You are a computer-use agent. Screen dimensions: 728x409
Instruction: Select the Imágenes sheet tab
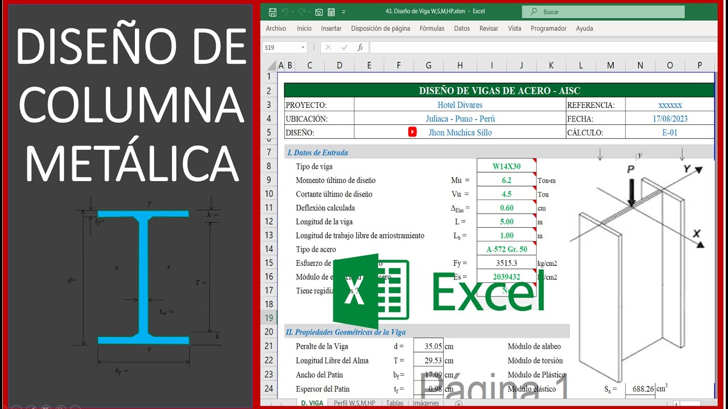point(426,403)
